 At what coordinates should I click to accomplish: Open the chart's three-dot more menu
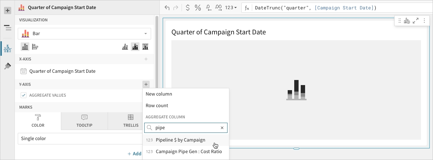(424, 21)
